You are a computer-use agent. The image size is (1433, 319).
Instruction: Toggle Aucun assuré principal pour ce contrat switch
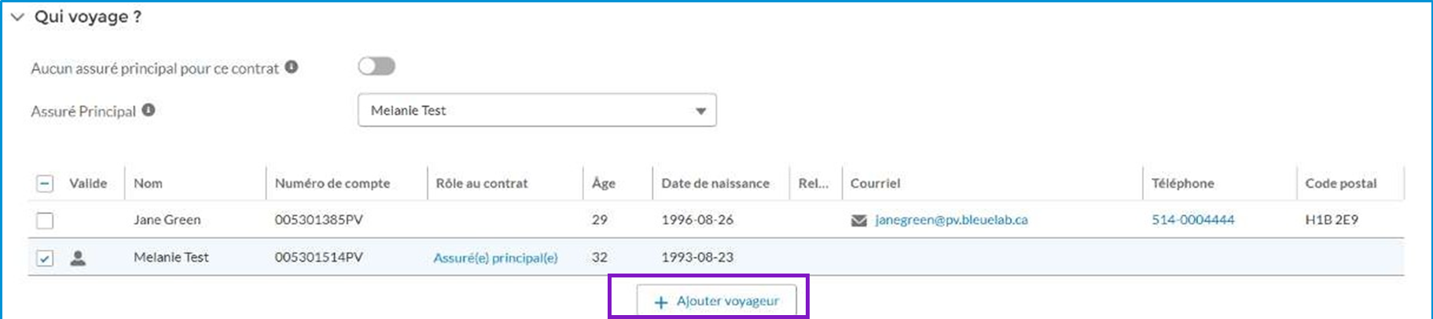tap(377, 67)
